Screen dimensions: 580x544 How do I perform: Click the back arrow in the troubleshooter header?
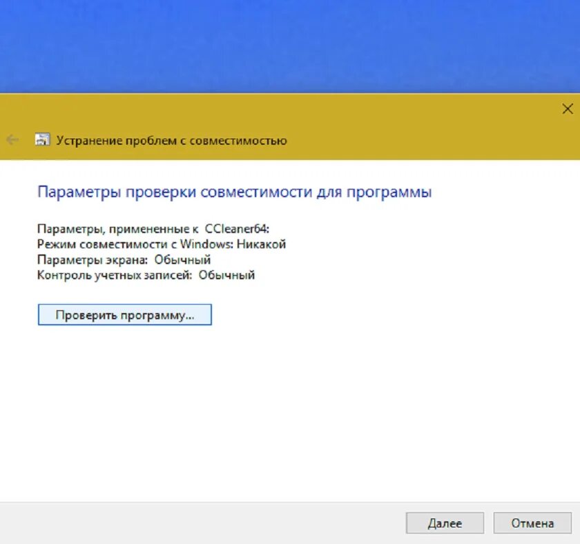tap(12, 140)
